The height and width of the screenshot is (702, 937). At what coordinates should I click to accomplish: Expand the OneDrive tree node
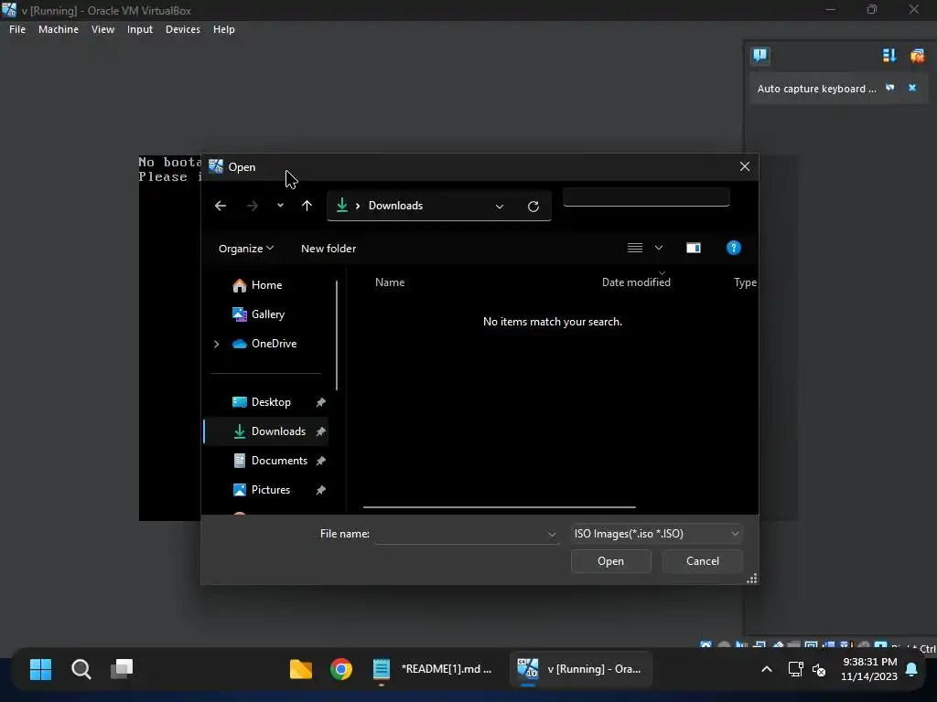click(216, 344)
